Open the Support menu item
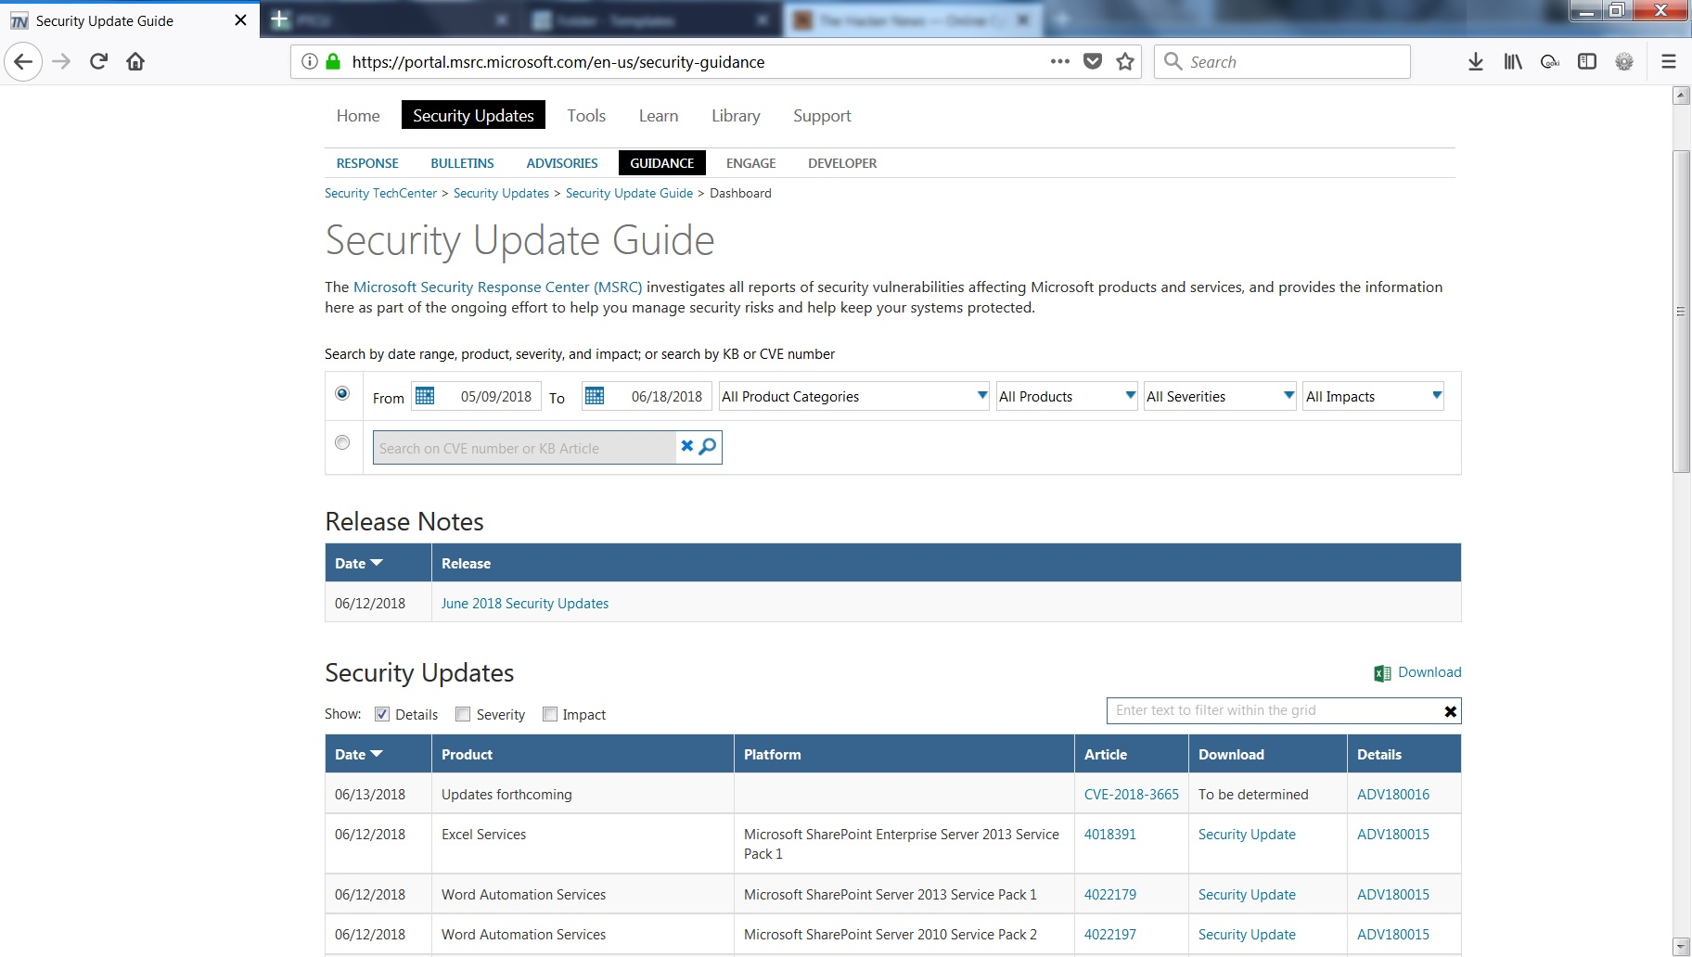The image size is (1692, 957). (x=822, y=116)
